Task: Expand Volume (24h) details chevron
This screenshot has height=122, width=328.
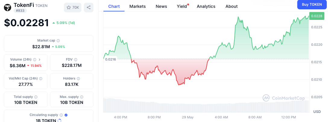Action: (39, 60)
